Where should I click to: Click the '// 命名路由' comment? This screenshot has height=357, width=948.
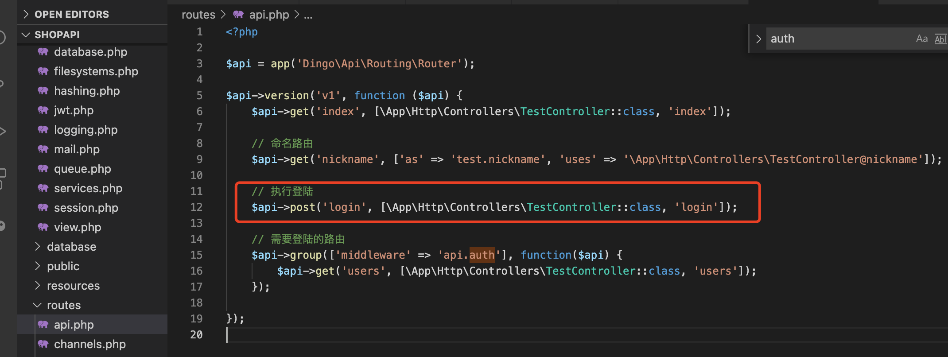[282, 144]
